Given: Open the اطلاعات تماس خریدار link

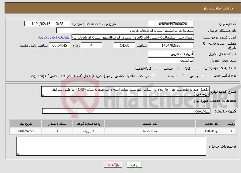Looking at the screenshot, I should pos(54,37).
